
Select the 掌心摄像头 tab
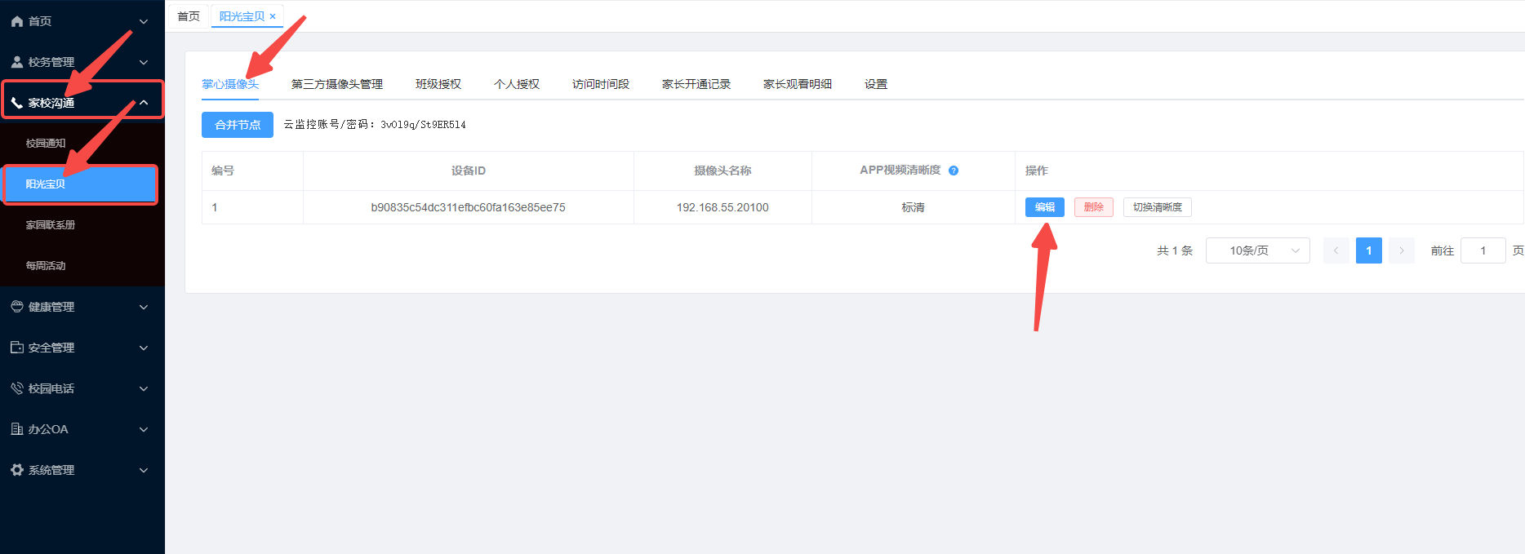click(x=230, y=84)
